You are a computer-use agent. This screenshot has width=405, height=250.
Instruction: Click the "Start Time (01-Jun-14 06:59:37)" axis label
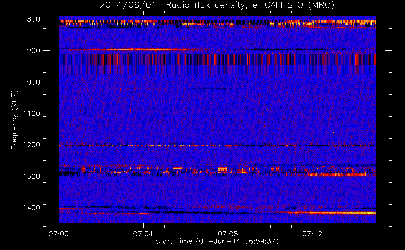(x=217, y=241)
